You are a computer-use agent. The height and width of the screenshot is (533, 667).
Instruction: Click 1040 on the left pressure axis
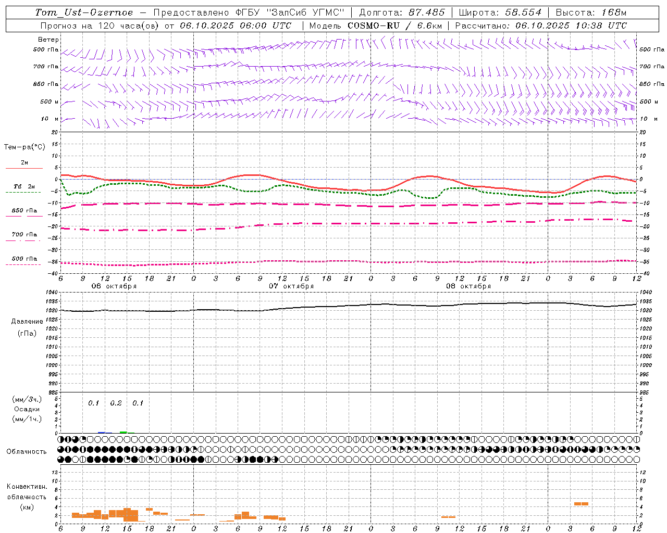52,293
